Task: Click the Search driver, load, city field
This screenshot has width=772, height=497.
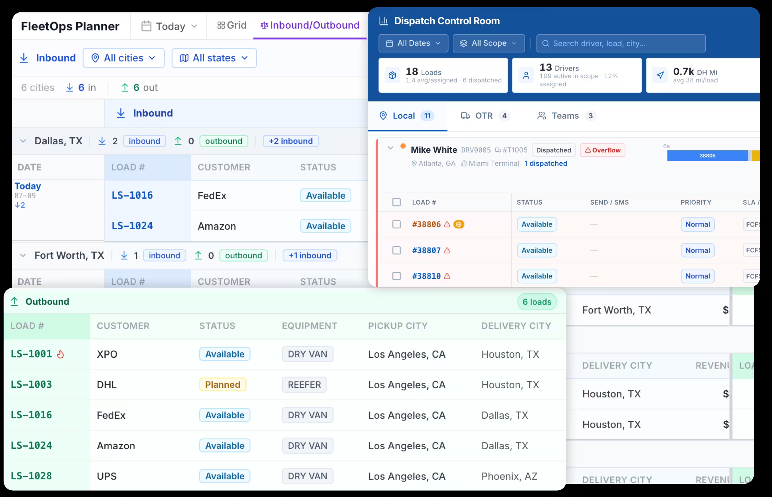Action: [x=621, y=43]
